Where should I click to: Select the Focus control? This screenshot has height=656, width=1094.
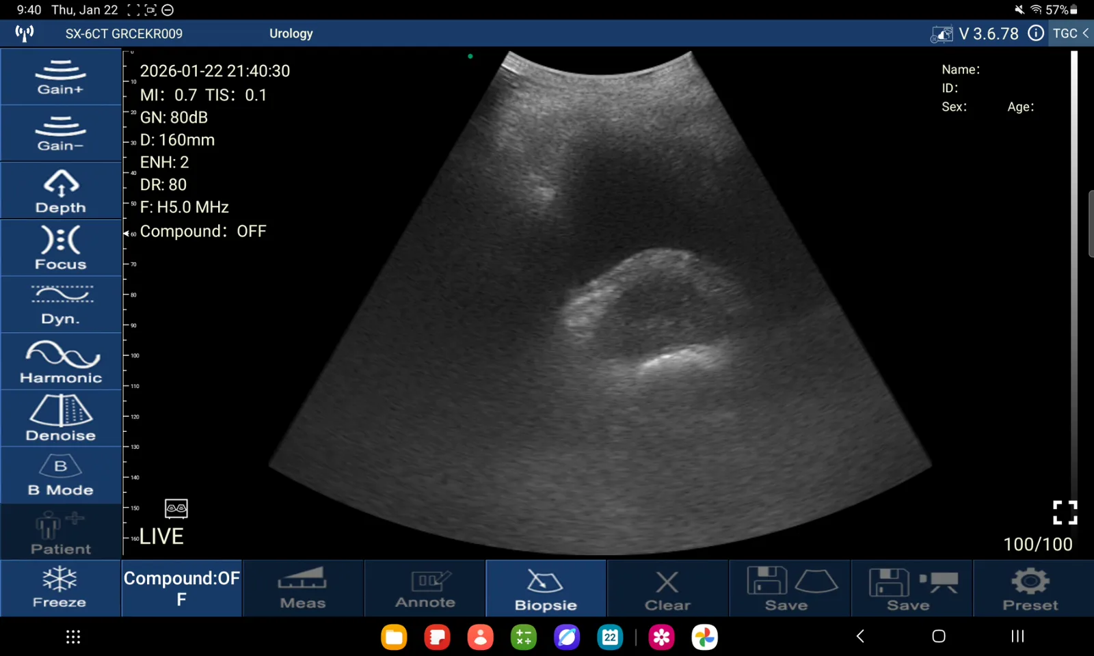coord(61,247)
